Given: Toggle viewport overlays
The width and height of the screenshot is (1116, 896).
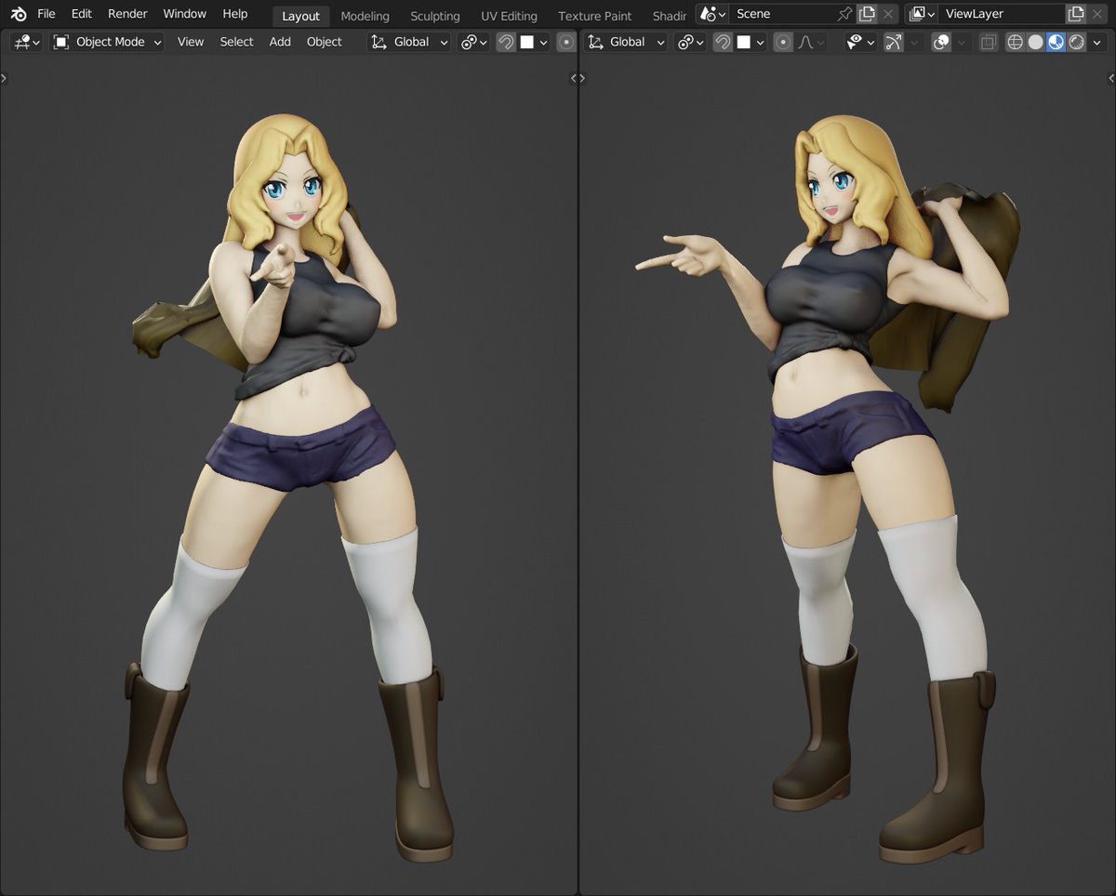Looking at the screenshot, I should point(941,42).
